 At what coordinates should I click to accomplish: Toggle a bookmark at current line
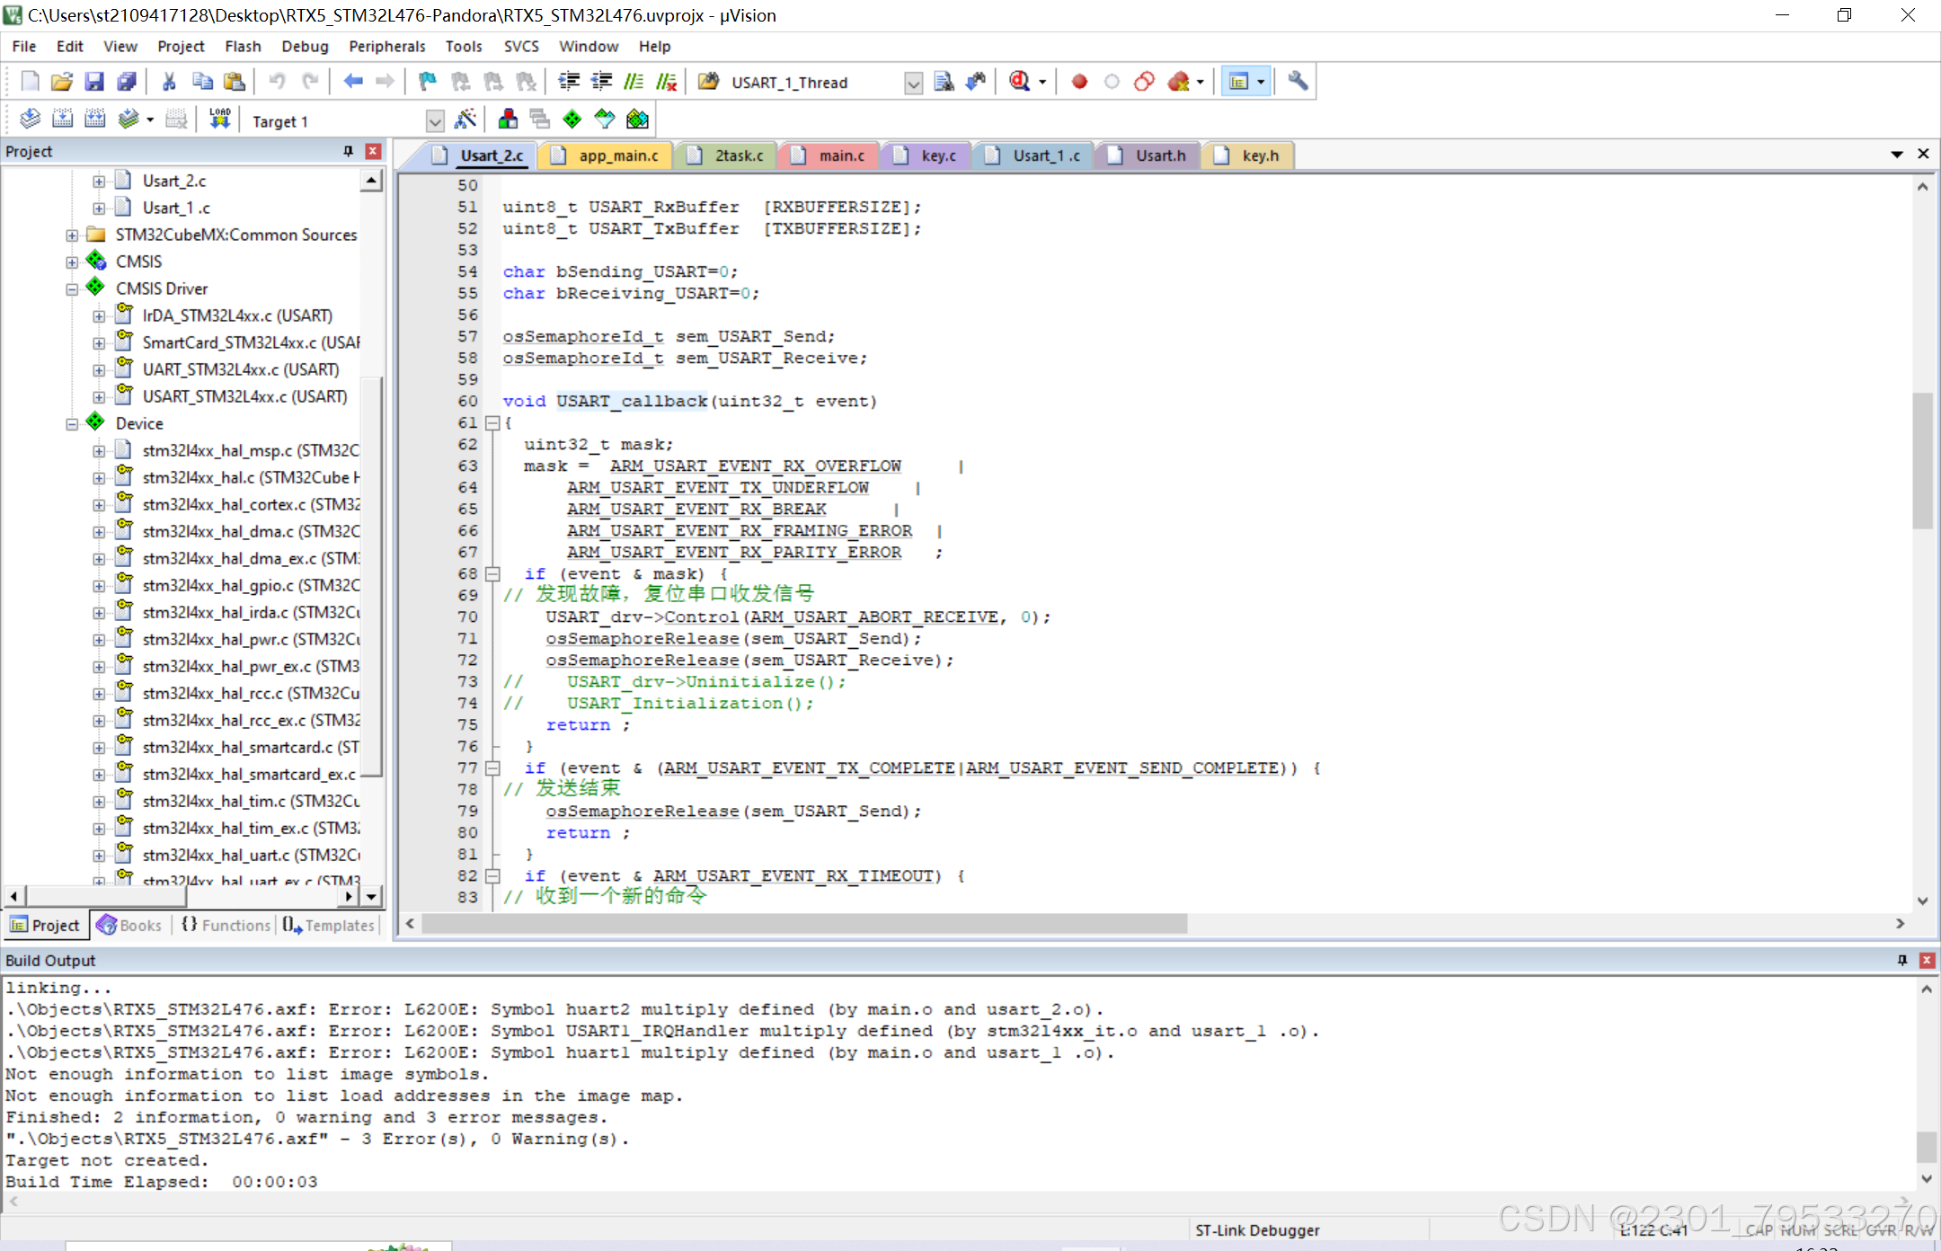(426, 81)
